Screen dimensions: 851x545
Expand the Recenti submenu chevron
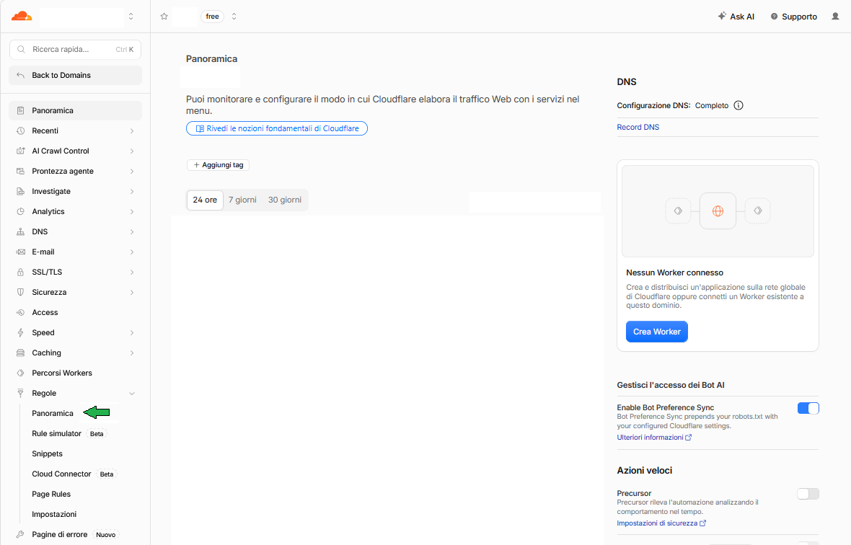(132, 130)
